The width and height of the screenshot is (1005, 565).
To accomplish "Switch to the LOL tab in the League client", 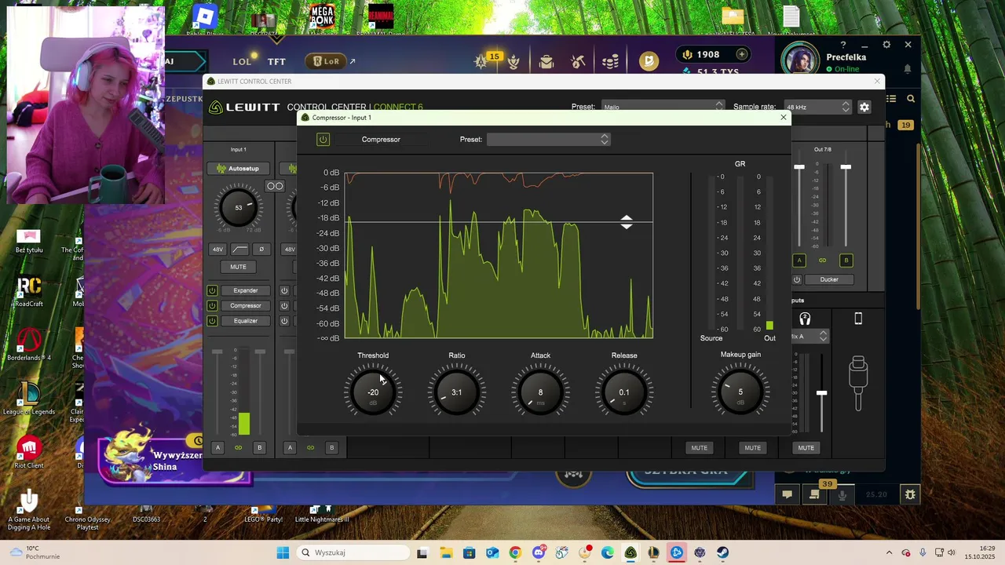I will [x=242, y=61].
